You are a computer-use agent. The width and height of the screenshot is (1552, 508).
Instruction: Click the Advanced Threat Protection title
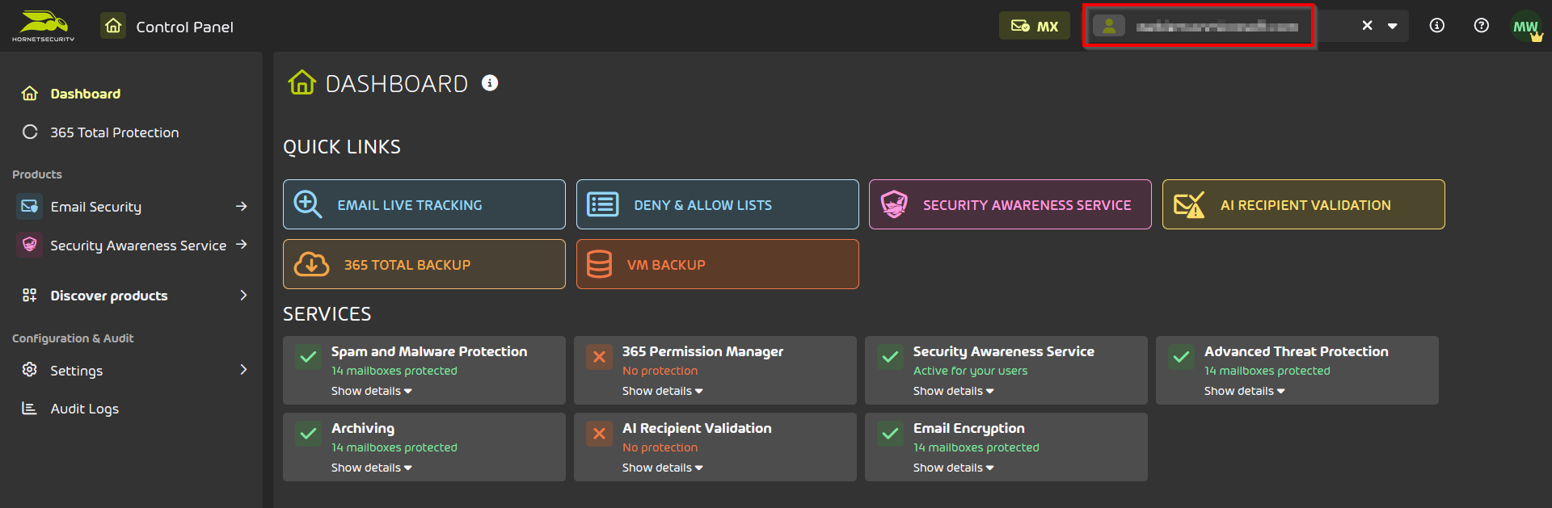click(x=1297, y=351)
